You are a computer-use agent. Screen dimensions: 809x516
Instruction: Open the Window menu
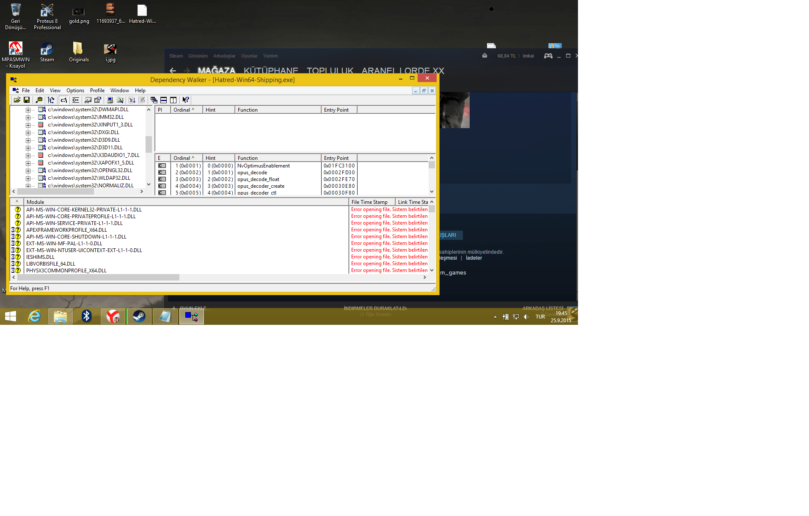click(120, 91)
